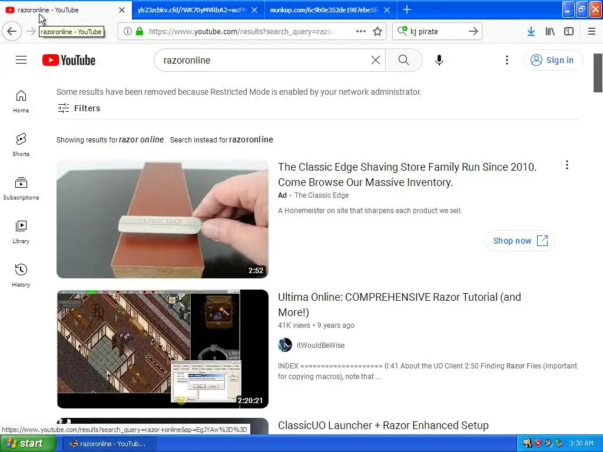Viewport: 603px width, 452px height.
Task: Open ClassicUO Launcher + Razor Enhanced Setup
Action: (x=383, y=426)
